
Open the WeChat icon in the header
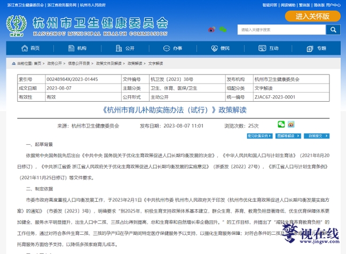pyautogui.click(x=223, y=29)
